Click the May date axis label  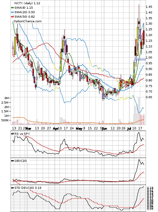pos(79,129)
